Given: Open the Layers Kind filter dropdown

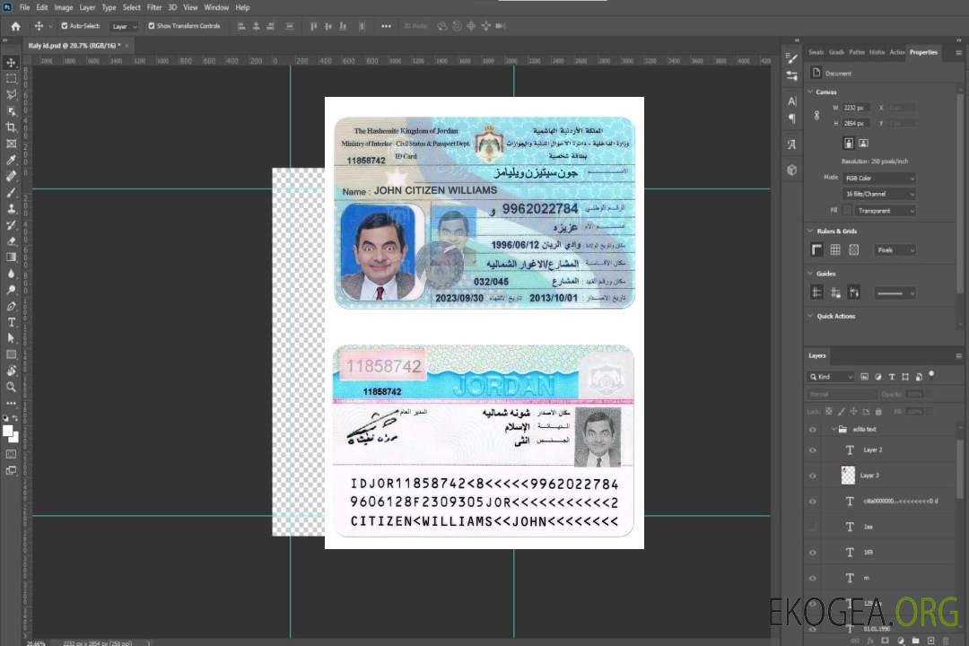Looking at the screenshot, I should point(831,377).
